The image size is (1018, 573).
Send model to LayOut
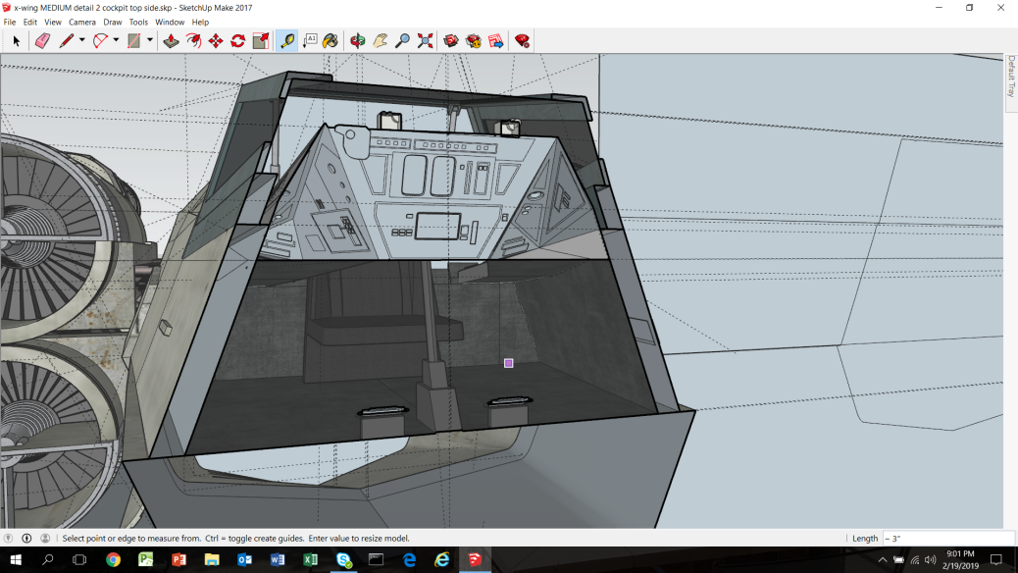(496, 41)
